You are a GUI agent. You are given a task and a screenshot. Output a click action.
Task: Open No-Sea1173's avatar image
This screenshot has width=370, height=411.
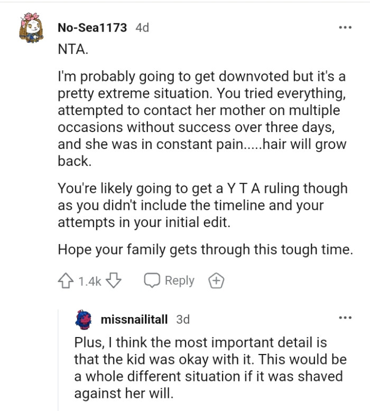coord(31,28)
